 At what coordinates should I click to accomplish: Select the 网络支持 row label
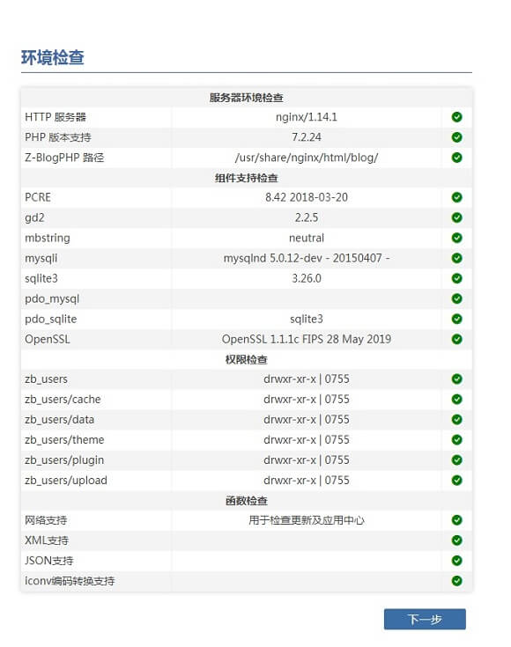click(x=46, y=520)
